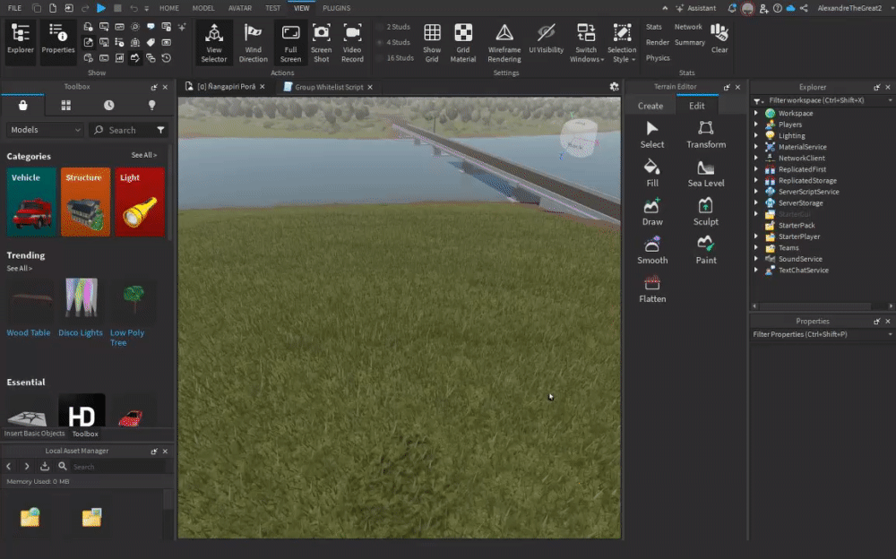Show Summary stats
The image size is (896, 559).
pos(689,42)
